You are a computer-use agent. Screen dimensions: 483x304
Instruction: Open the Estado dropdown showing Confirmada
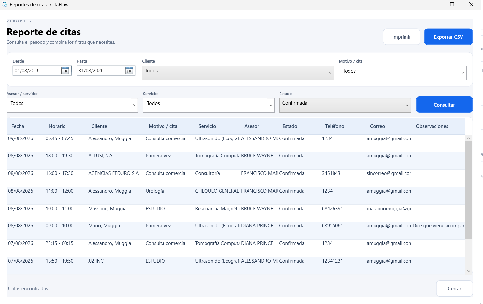(x=345, y=105)
